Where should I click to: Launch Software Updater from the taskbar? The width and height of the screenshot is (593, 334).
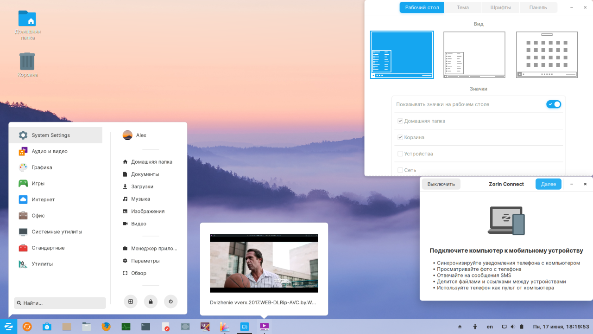pyautogui.click(x=27, y=327)
